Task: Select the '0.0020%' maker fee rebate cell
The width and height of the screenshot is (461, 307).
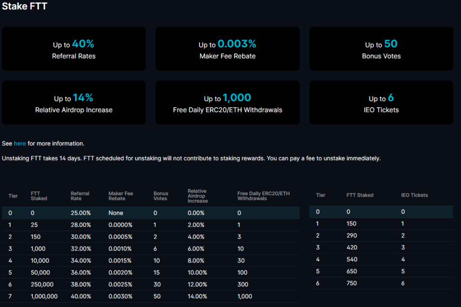Action: tap(120, 273)
